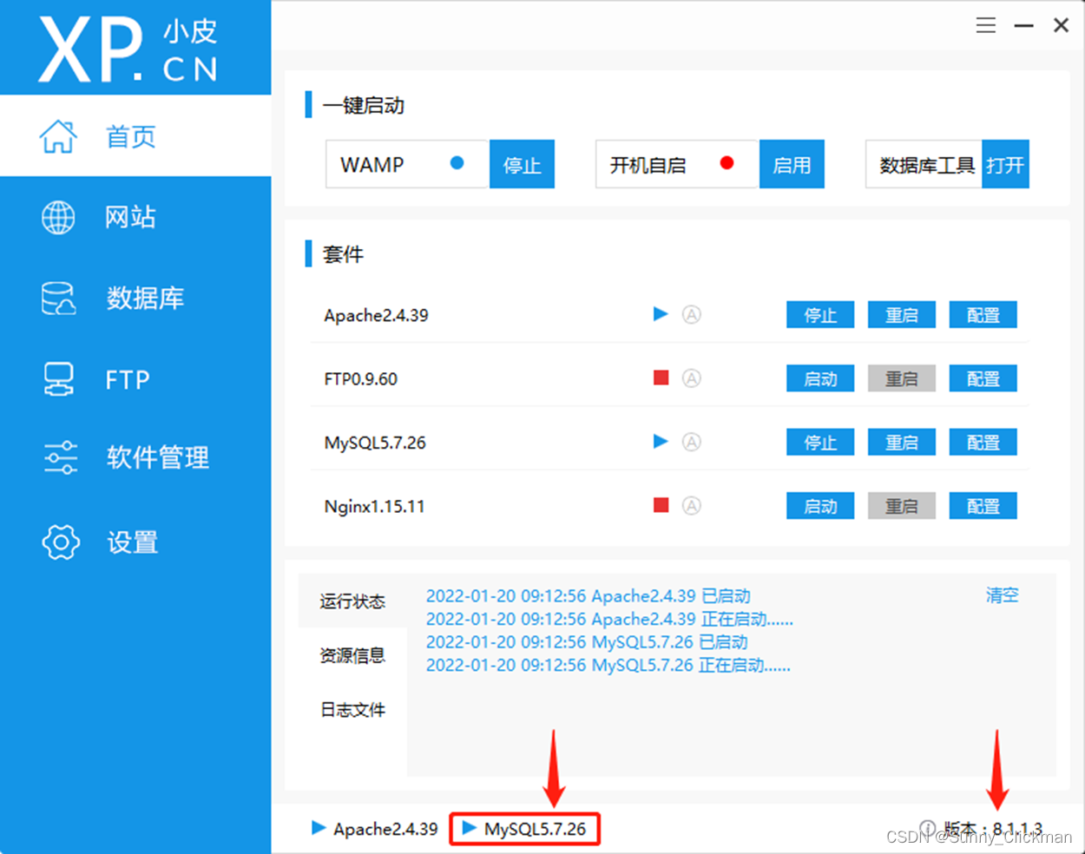
Task: Toggle autostart for Nginx1.15.11
Action: (x=692, y=505)
